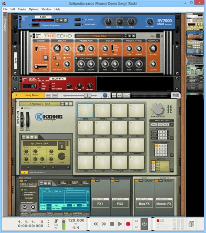Click The Echo browse patch folder icon
This screenshot has height=233, width=206.
(130, 36)
